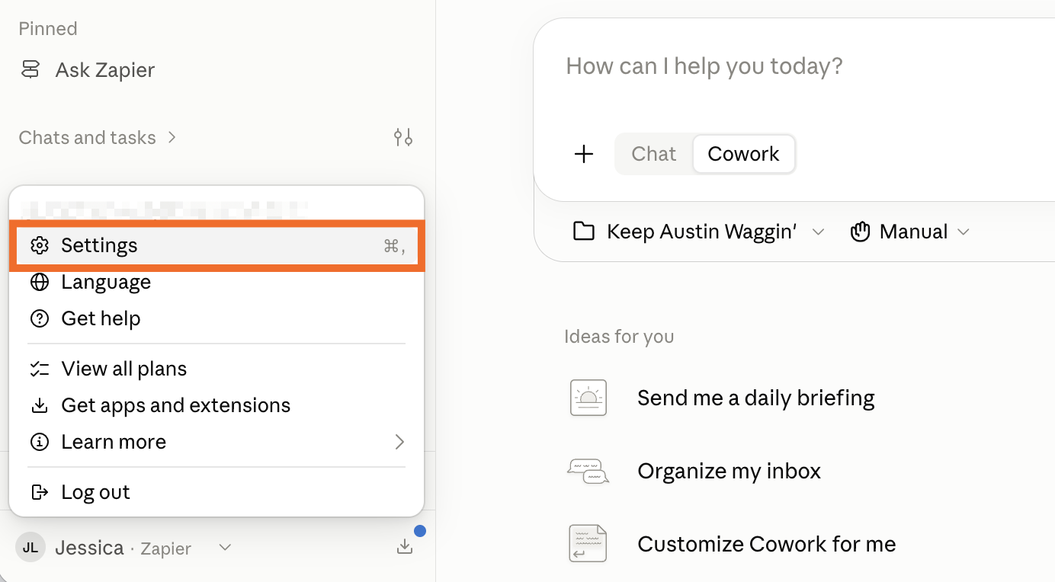This screenshot has height=582, width=1055.
Task: Switch to Chat mode
Action: (654, 154)
